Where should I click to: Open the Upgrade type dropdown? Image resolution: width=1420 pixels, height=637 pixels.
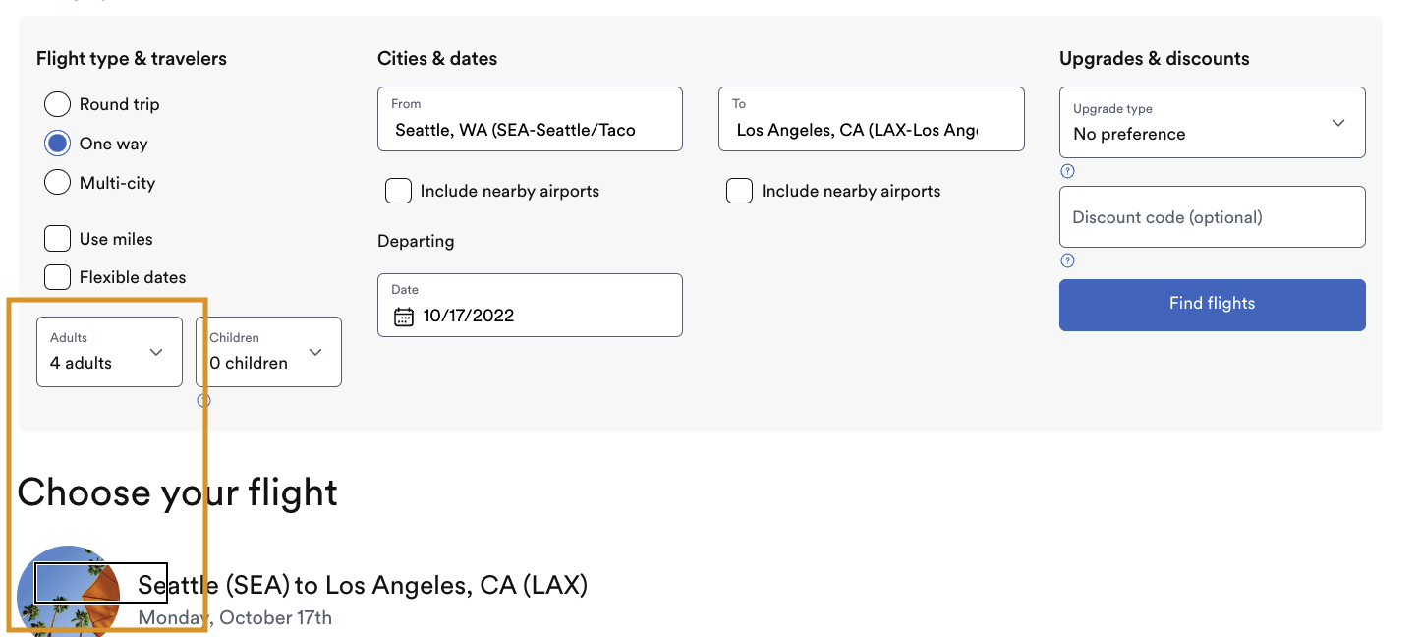(1212, 122)
